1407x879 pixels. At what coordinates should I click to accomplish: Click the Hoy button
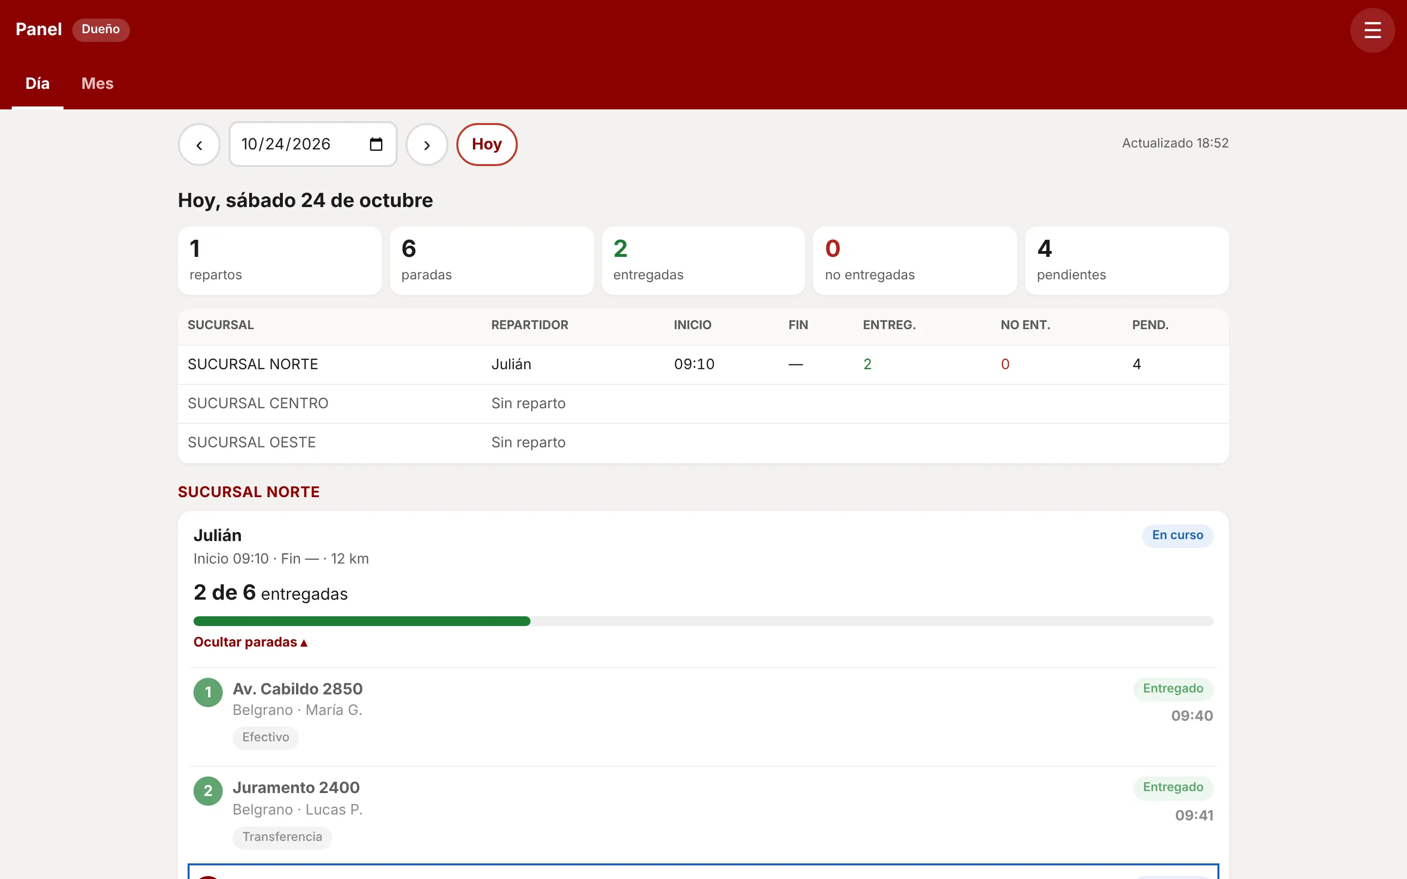pyautogui.click(x=487, y=145)
